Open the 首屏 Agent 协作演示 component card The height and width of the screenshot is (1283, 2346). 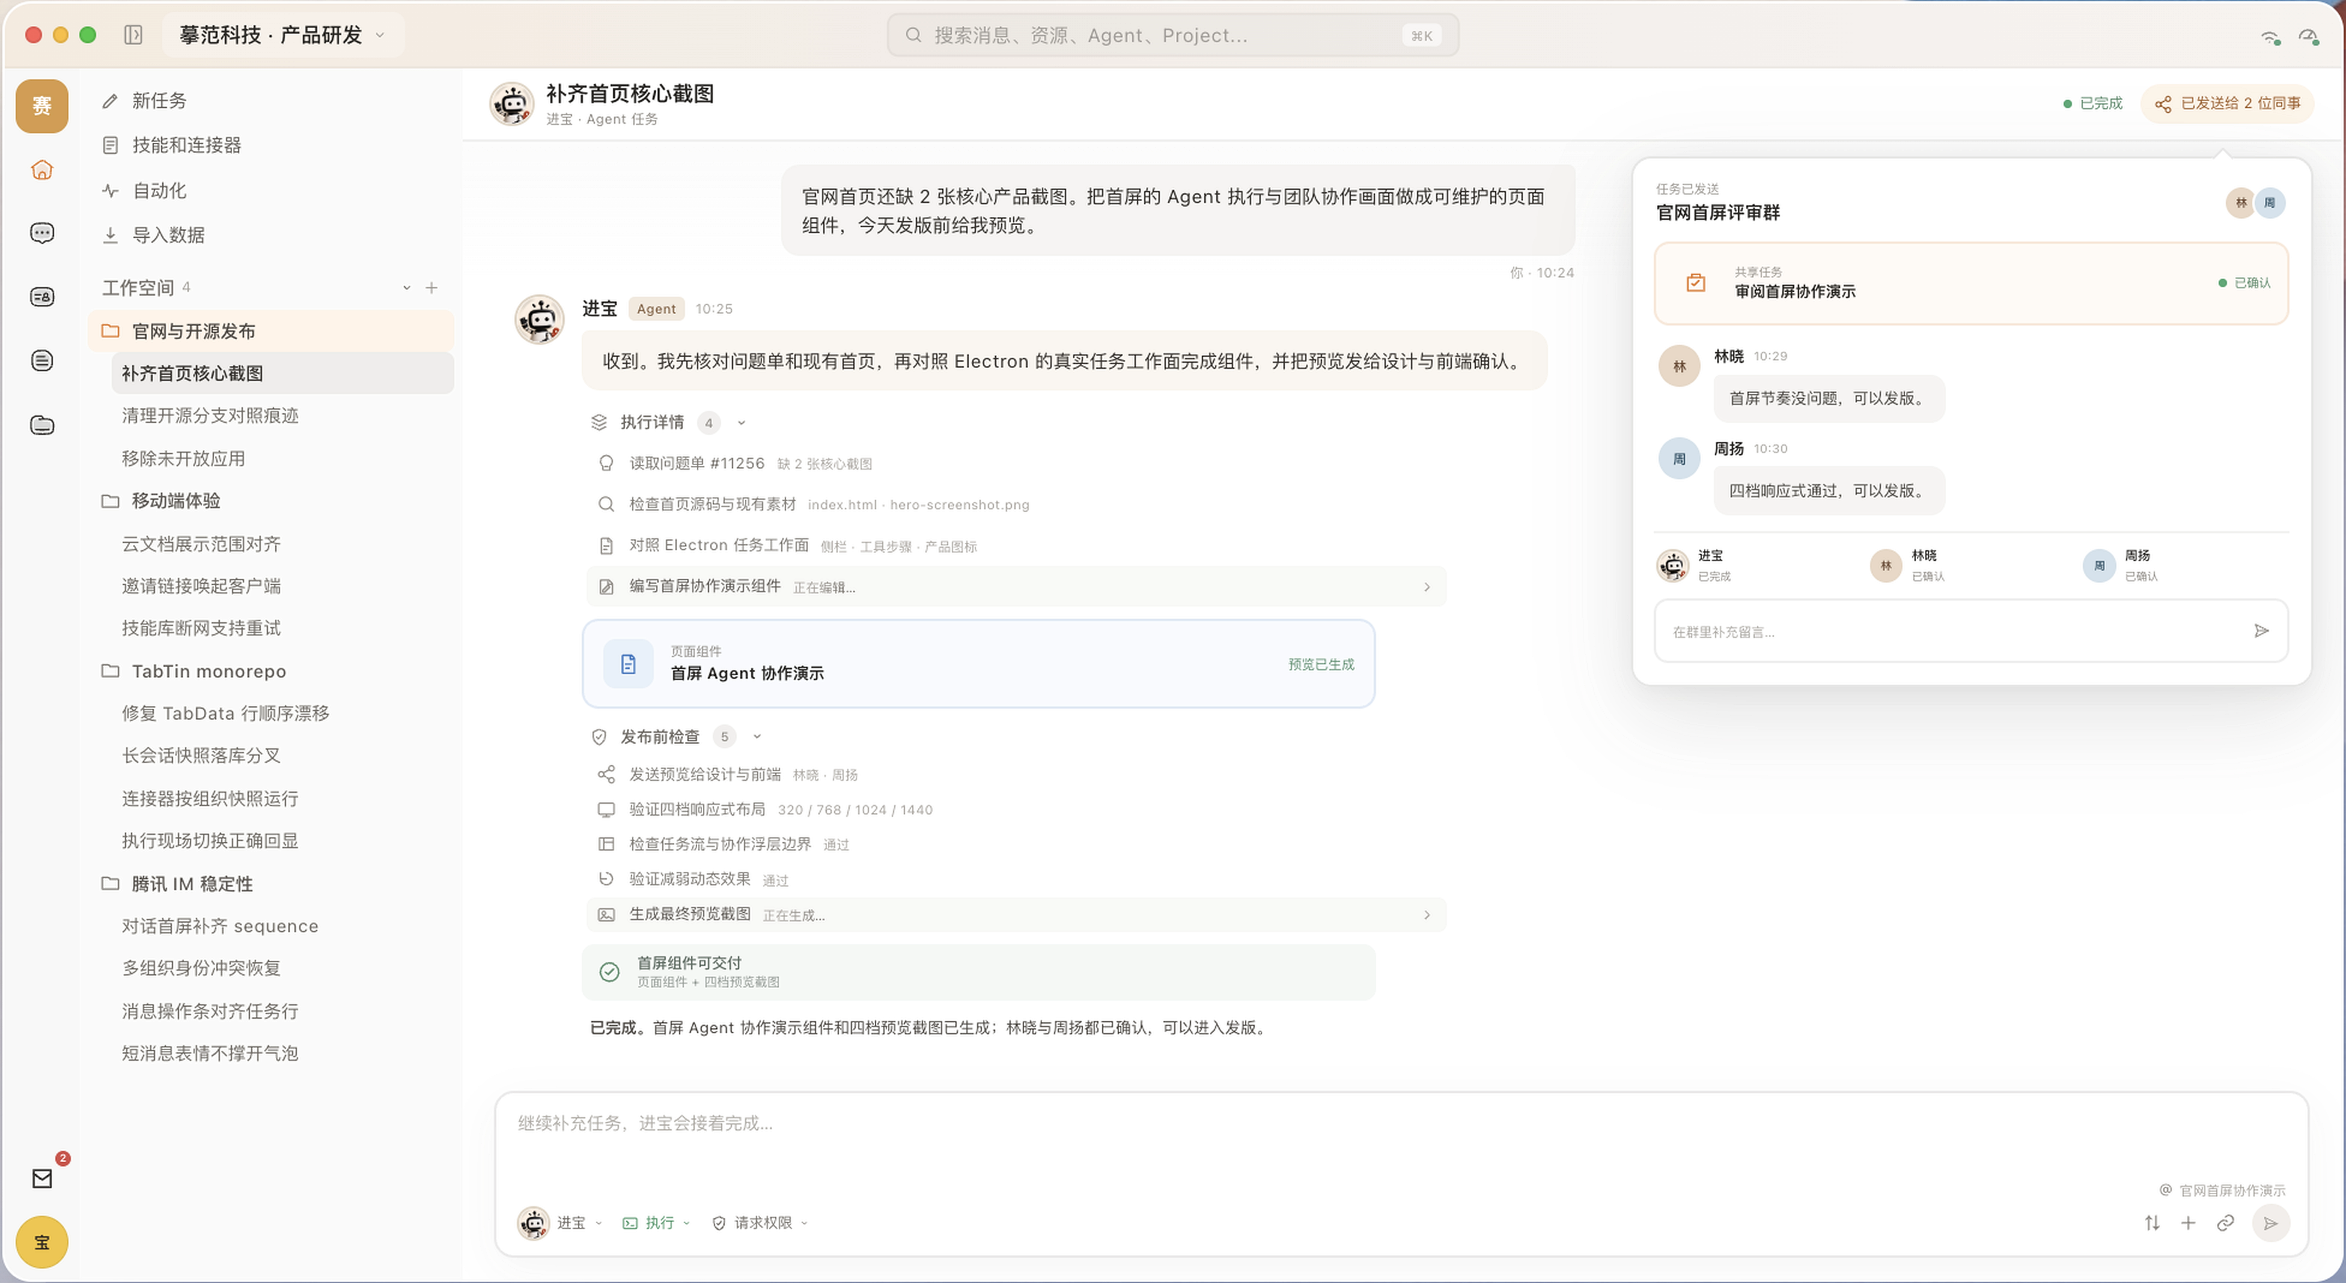(x=978, y=664)
